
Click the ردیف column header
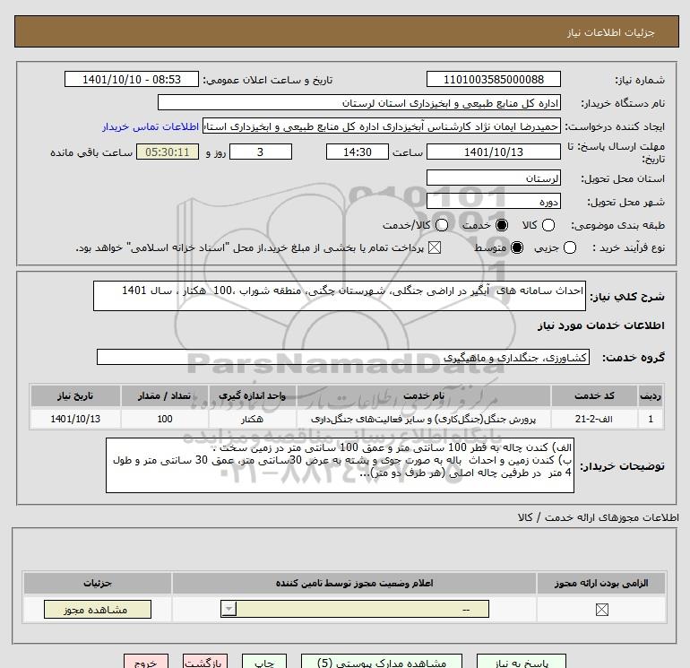(x=651, y=395)
